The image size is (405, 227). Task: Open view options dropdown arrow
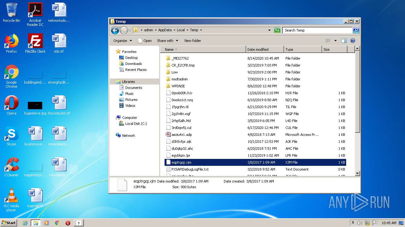tap(335, 41)
